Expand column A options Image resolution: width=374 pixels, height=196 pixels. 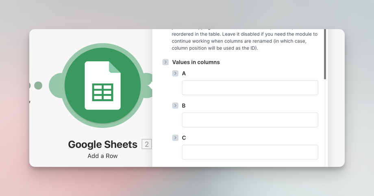pos(175,73)
